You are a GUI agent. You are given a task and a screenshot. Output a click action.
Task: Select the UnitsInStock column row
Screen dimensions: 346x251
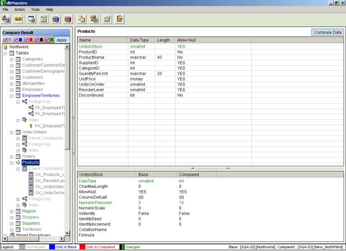click(x=210, y=46)
